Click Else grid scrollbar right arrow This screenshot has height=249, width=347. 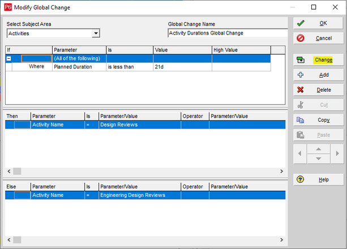click(x=281, y=240)
